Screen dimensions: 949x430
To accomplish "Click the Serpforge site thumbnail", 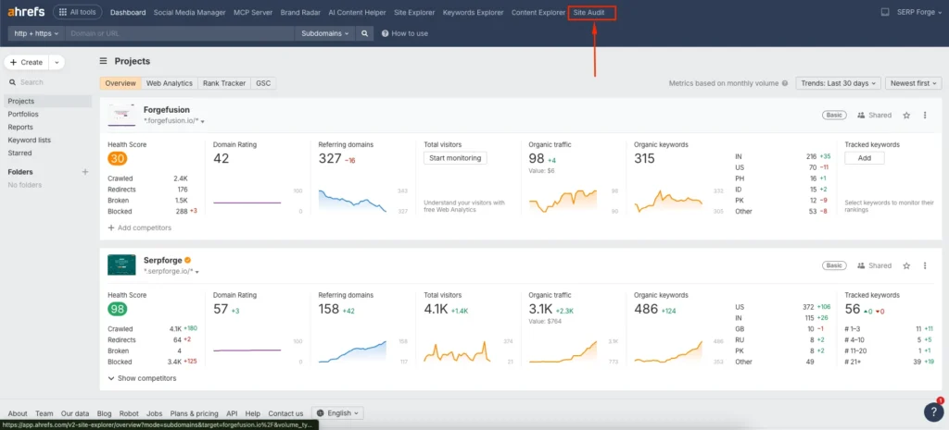I will point(121,265).
